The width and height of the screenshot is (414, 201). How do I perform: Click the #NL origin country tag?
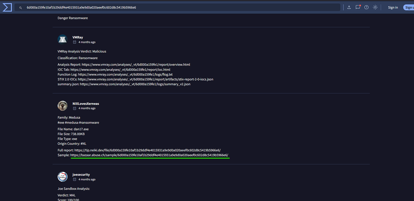(83, 144)
